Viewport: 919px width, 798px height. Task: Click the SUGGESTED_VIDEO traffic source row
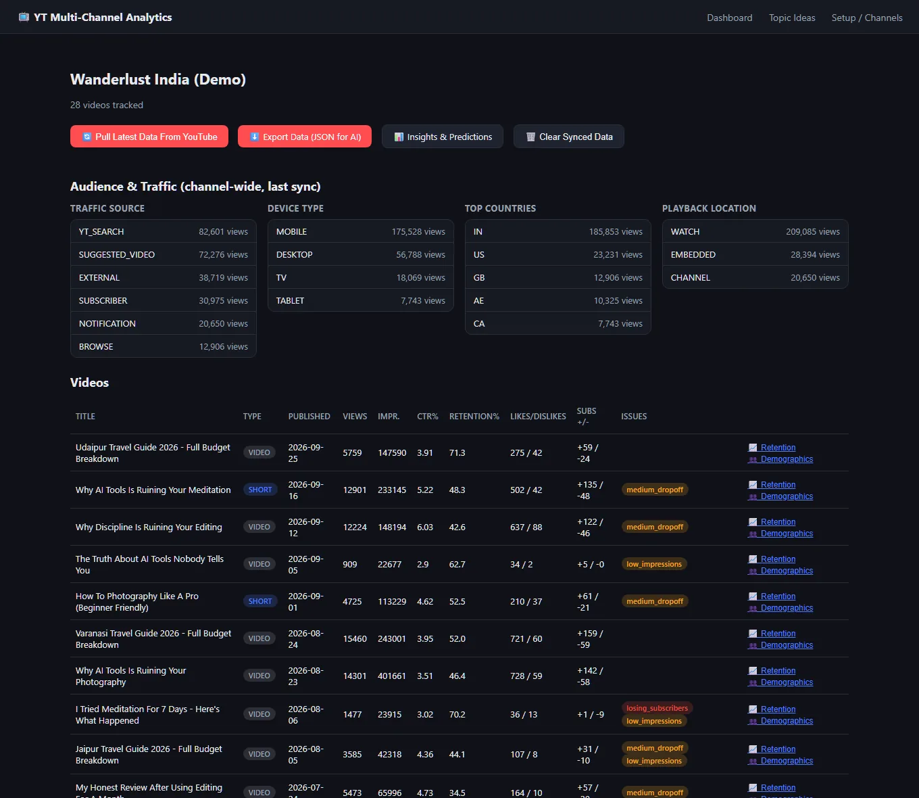click(164, 254)
